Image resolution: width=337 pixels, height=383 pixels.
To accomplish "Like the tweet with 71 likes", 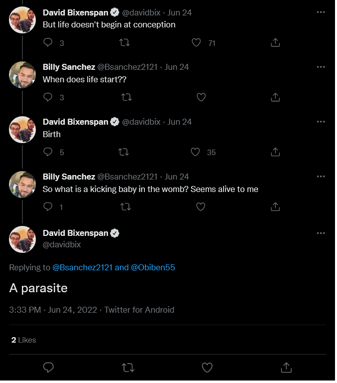I will pyautogui.click(x=197, y=43).
